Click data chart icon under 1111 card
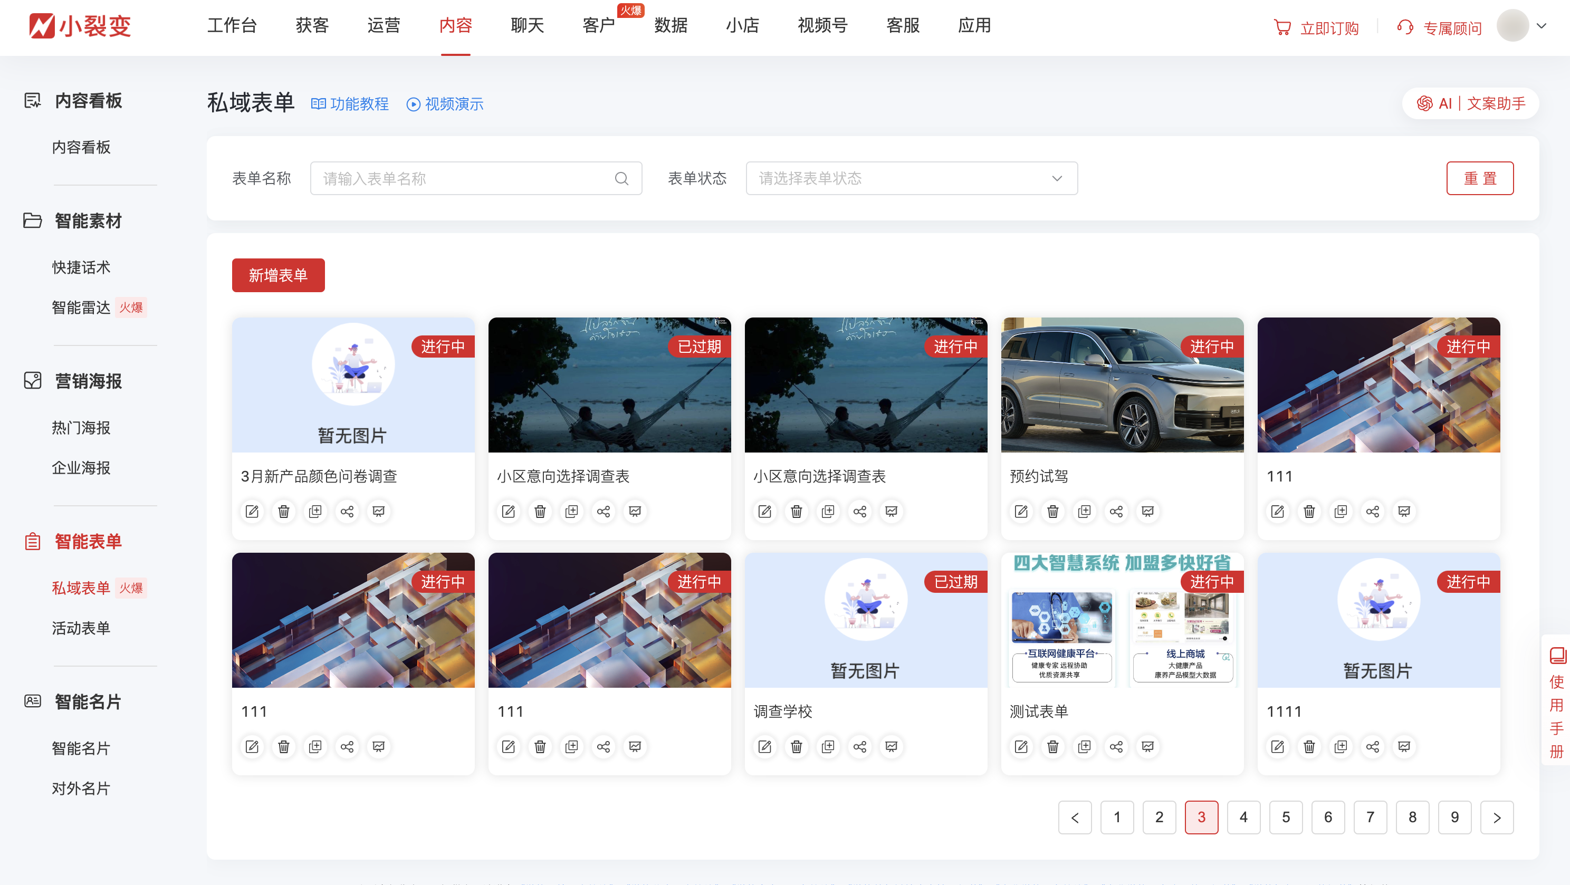Image resolution: width=1570 pixels, height=885 pixels. (x=1404, y=747)
